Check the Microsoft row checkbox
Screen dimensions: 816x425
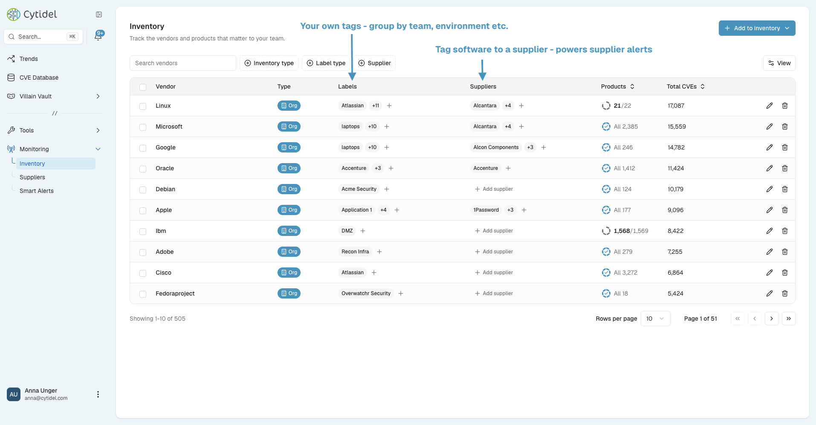click(x=143, y=127)
